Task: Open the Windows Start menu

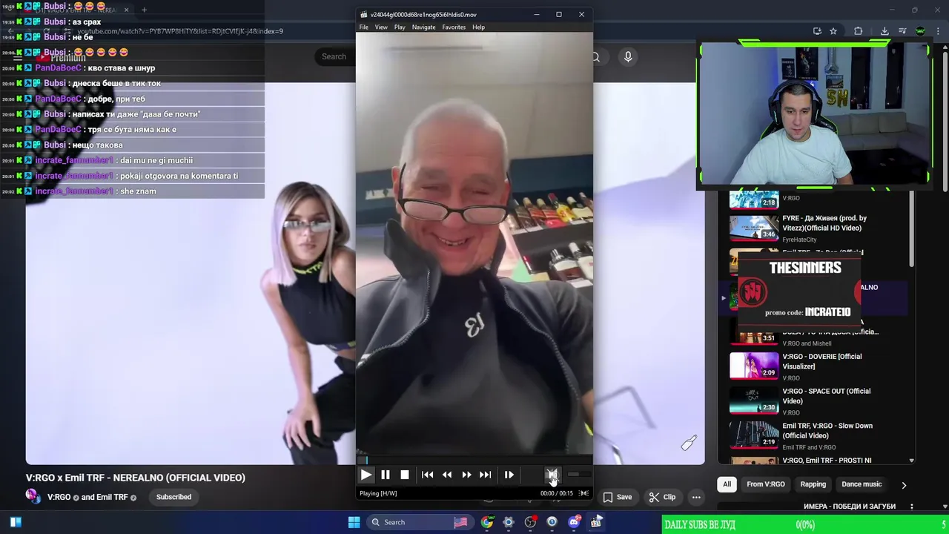Action: [x=354, y=522]
